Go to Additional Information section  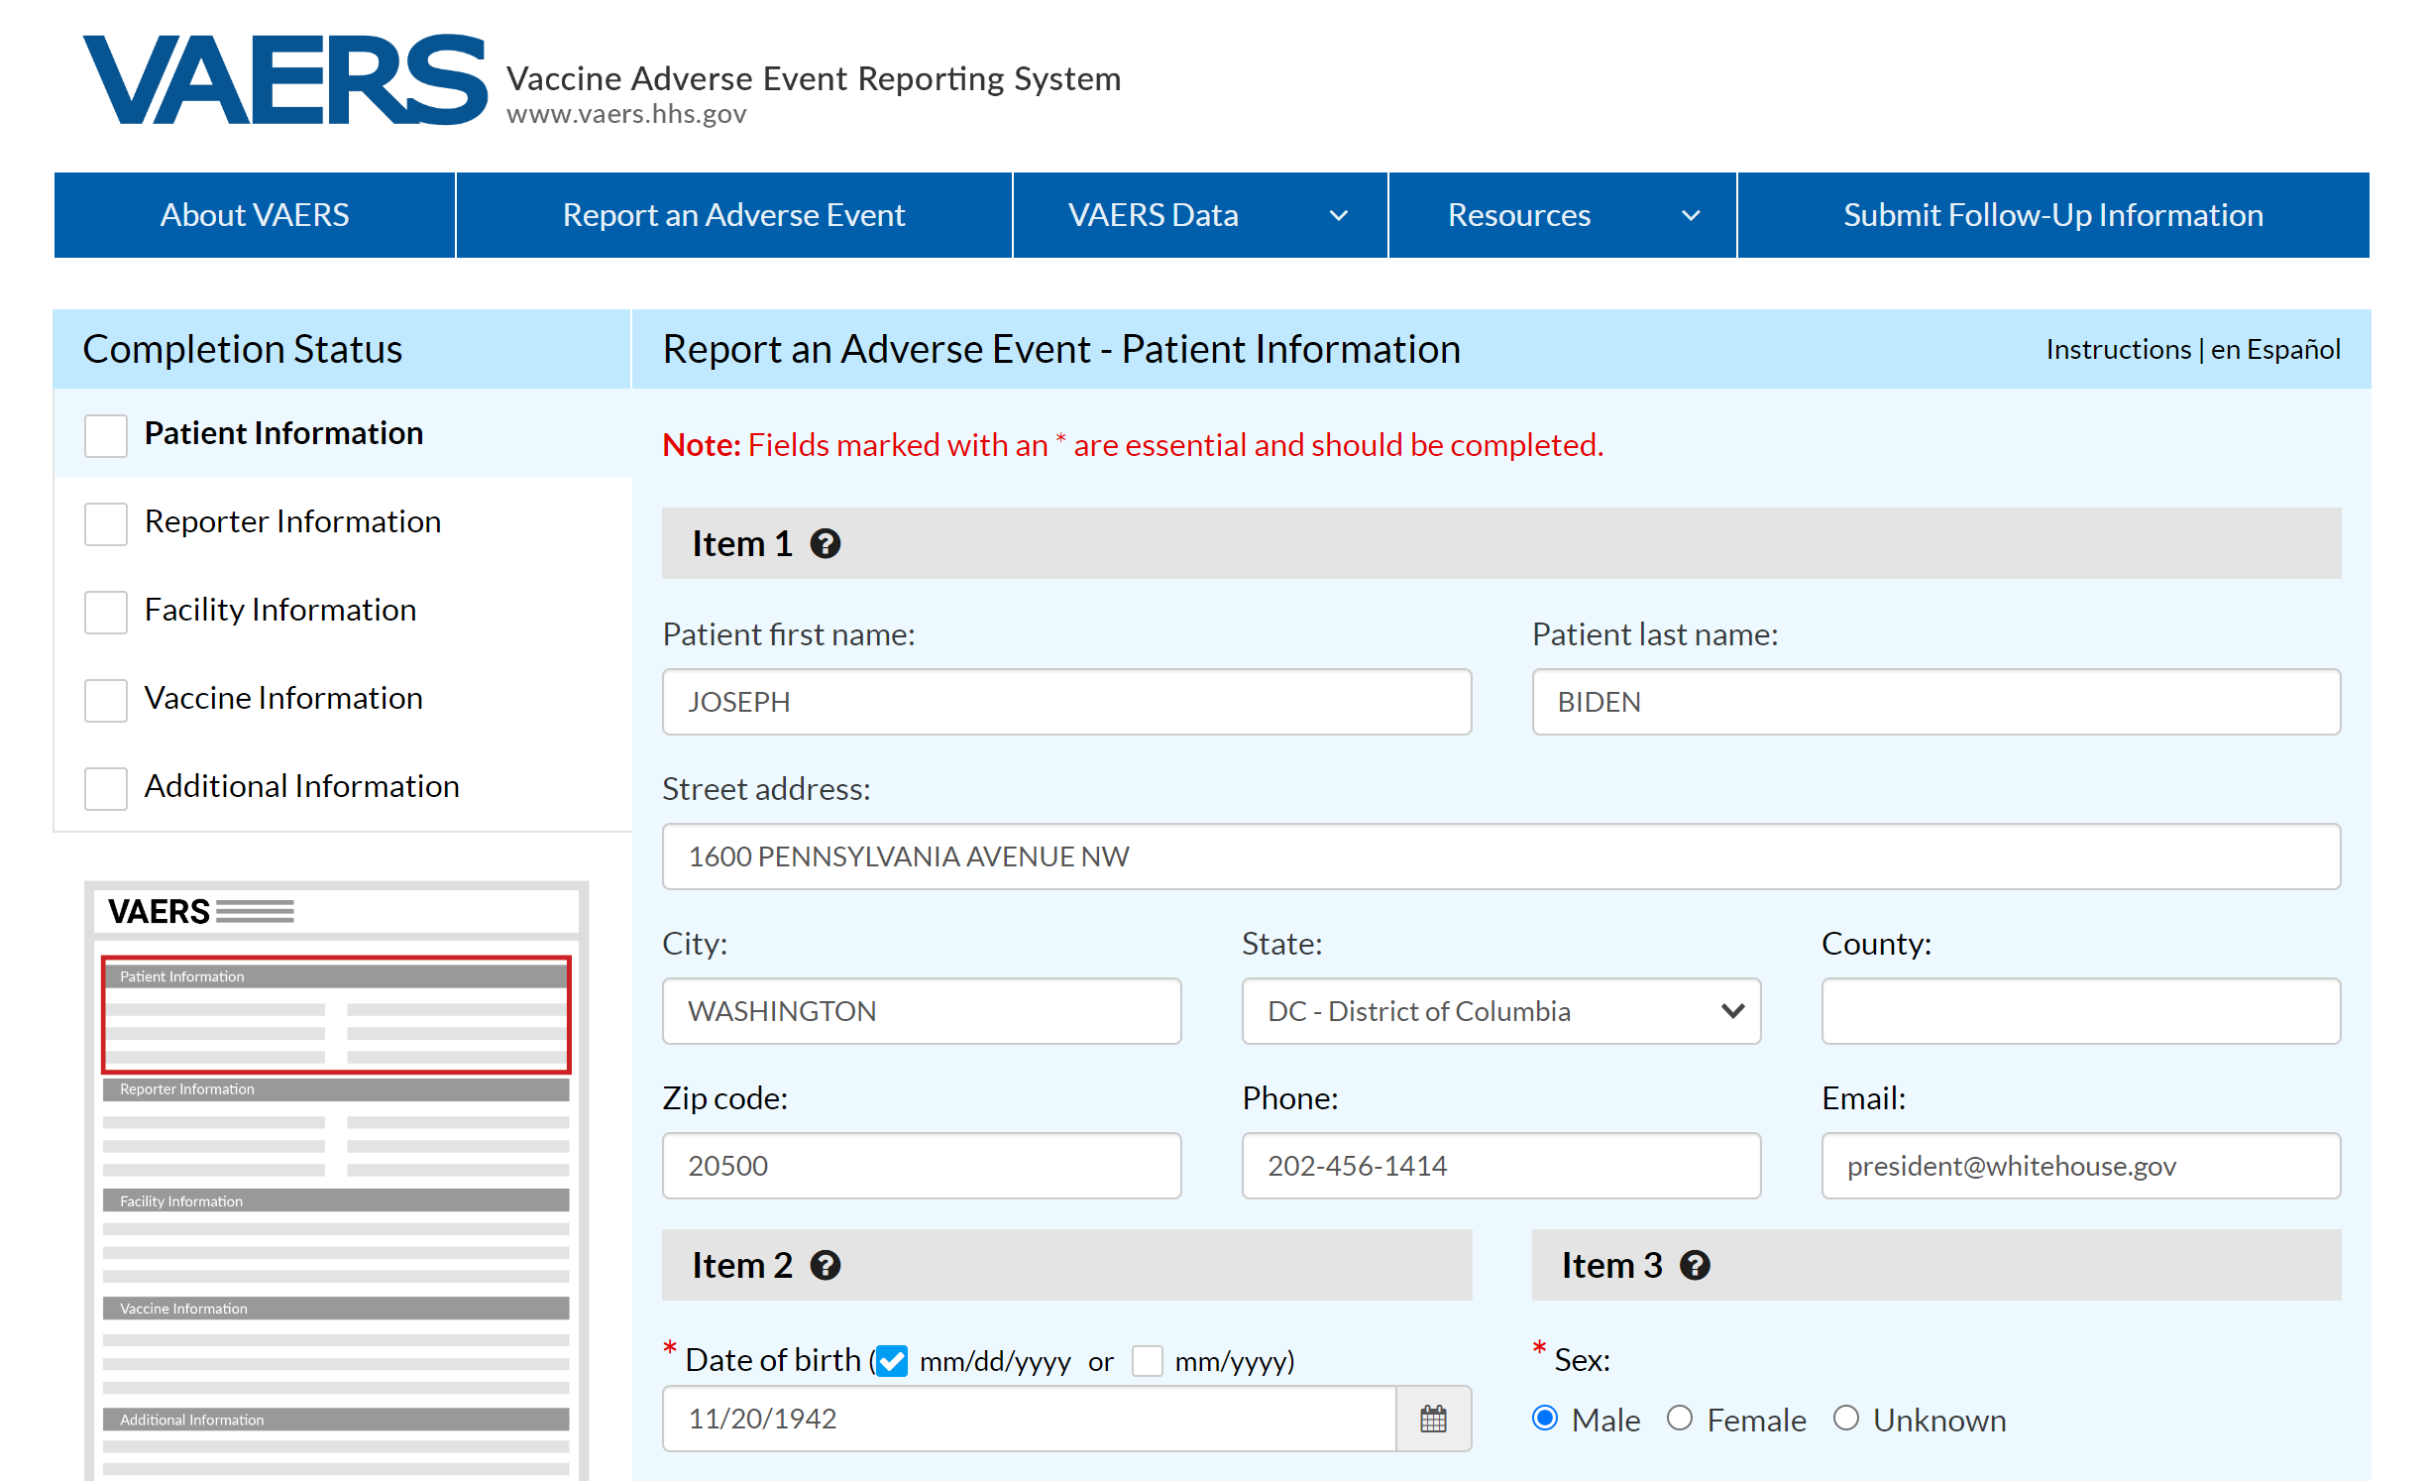pyautogui.click(x=301, y=786)
